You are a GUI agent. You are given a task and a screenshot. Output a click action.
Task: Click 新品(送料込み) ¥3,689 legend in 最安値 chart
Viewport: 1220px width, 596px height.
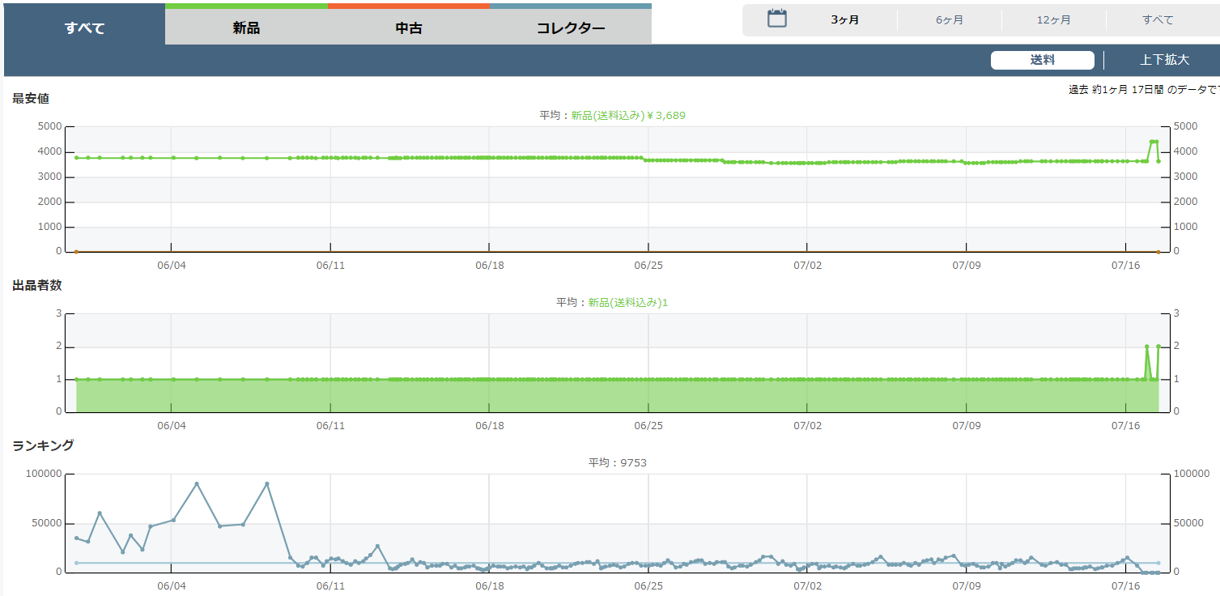[x=627, y=116]
